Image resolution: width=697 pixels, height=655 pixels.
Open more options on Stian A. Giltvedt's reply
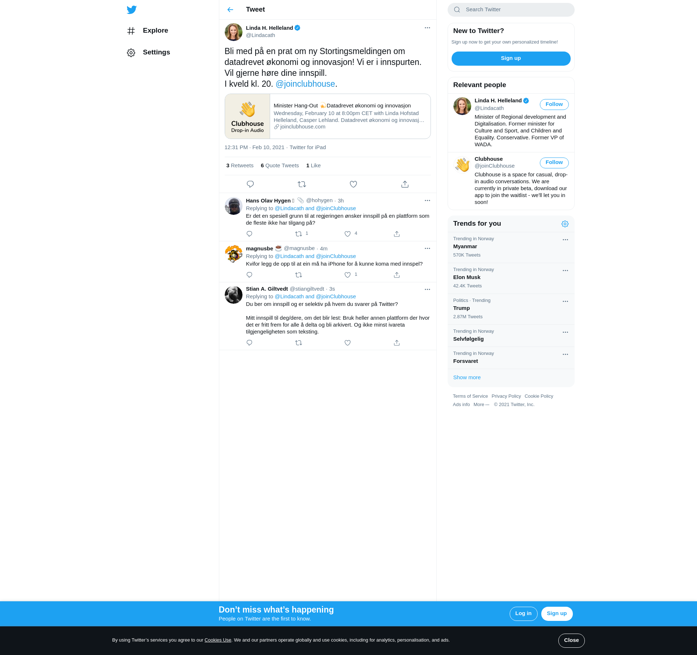tap(427, 289)
